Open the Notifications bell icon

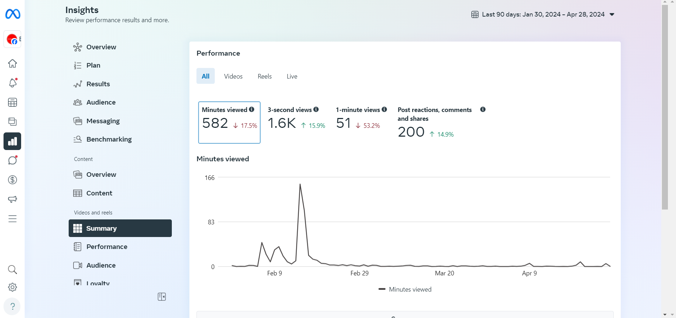12,83
